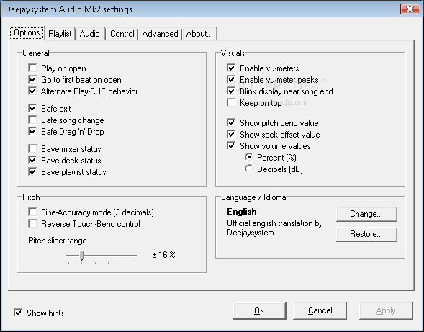Click the Pitch slider range thumb
Image resolution: width=424 pixels, height=332 pixels.
click(x=82, y=256)
